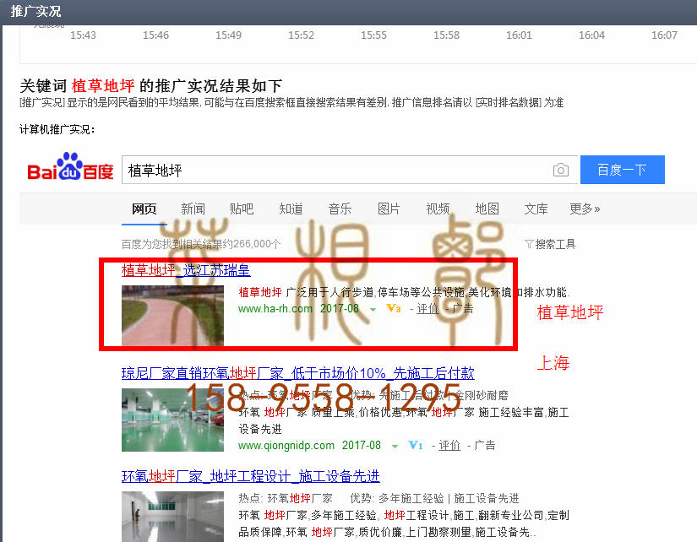Select the 网页 tab
The height and width of the screenshot is (542, 697).
(x=144, y=209)
